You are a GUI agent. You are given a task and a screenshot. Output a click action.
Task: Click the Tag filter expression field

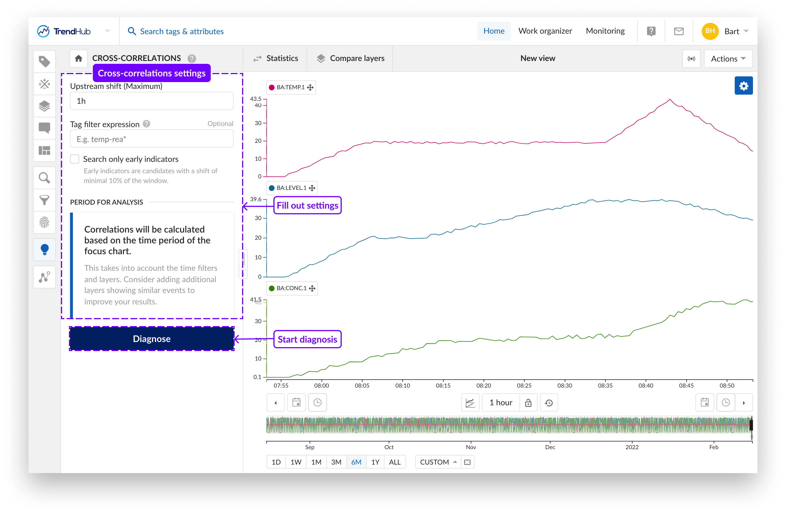152,139
